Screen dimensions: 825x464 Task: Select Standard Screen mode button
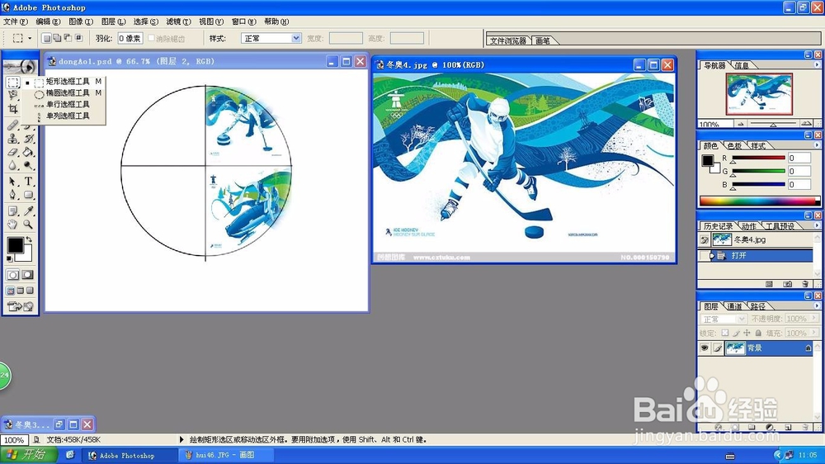click(11, 290)
